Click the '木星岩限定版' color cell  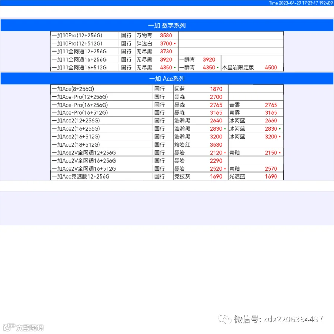click(x=238, y=68)
